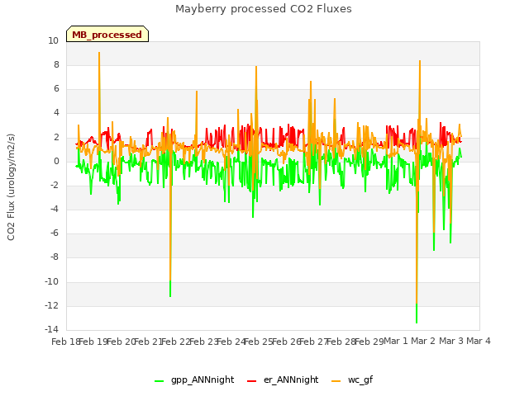Click the 'Mar 3' x-axis label
Screen dimensions: 529x396
(x=451, y=341)
